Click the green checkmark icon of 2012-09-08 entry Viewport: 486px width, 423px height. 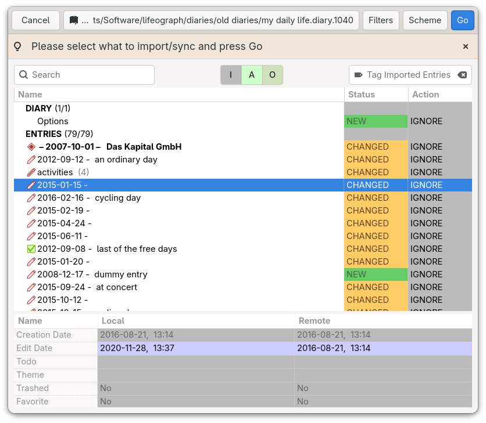pyautogui.click(x=31, y=249)
